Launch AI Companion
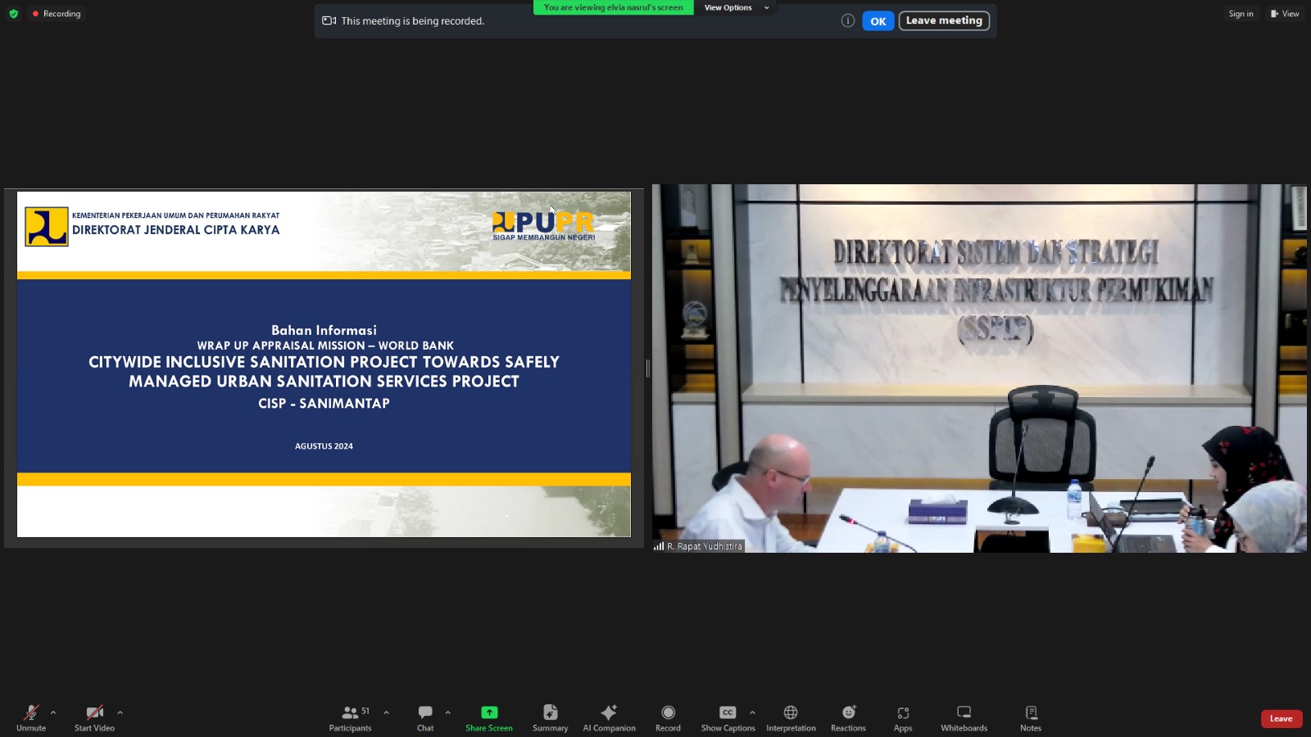Image resolution: width=1311 pixels, height=737 pixels. tap(609, 718)
